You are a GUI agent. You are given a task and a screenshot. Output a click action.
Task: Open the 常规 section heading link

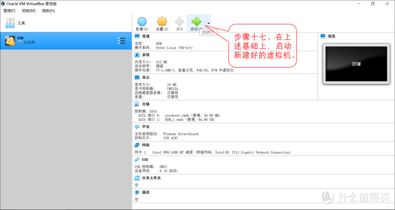coord(146,36)
